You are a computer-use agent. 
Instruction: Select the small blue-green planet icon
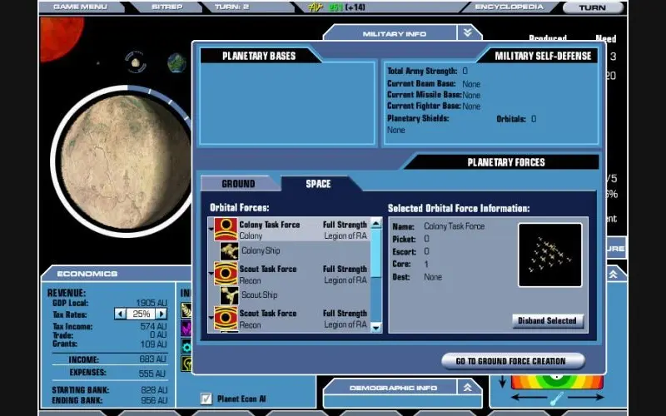[x=176, y=62]
